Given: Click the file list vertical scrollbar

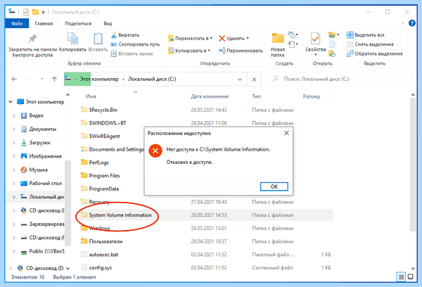Looking at the screenshot, I should point(413,164).
